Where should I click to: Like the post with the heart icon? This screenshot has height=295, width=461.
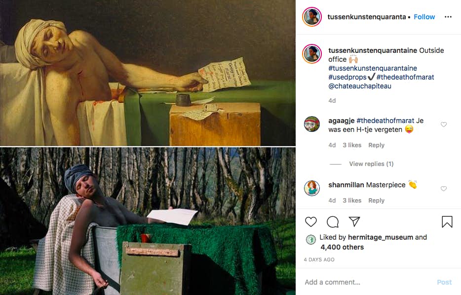311,222
